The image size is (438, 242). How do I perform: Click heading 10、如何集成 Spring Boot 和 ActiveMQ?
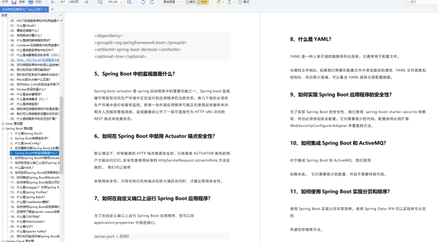(x=338, y=143)
